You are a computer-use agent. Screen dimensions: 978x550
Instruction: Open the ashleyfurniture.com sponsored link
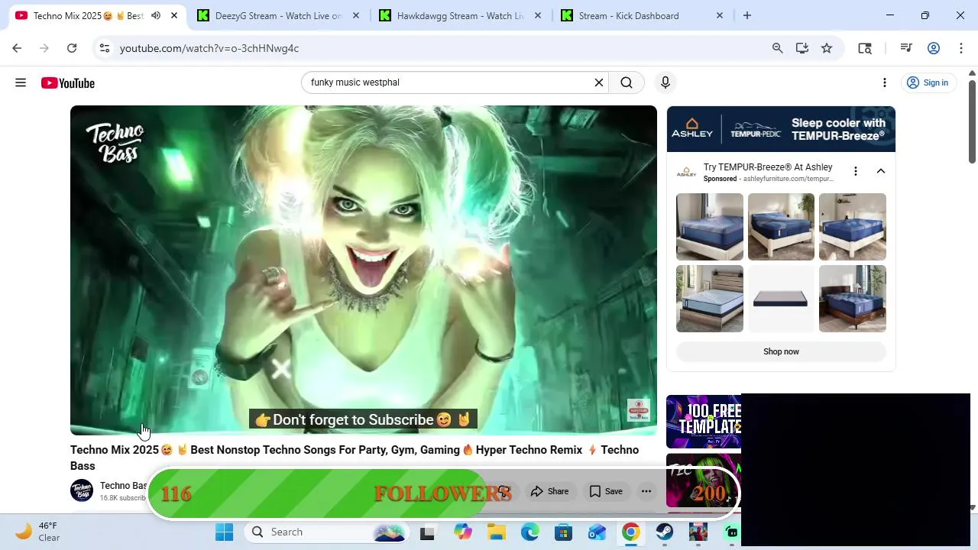pos(789,179)
